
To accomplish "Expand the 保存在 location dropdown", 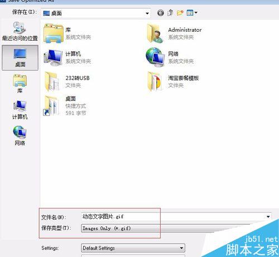I will [147, 13].
